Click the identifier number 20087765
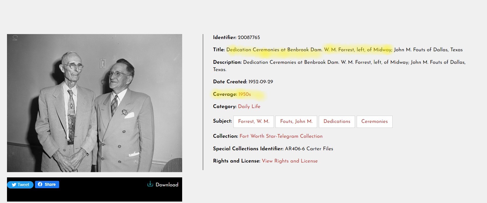The width and height of the screenshot is (487, 203). click(249, 37)
